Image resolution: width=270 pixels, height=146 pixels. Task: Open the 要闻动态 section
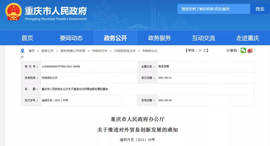[72, 38]
